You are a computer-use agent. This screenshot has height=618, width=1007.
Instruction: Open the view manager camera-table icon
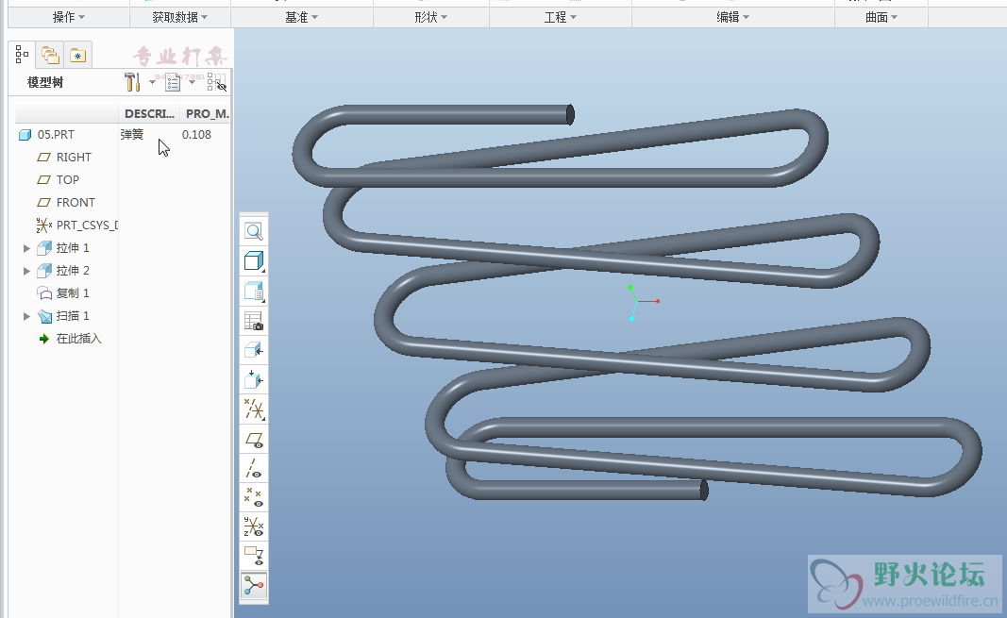click(x=254, y=321)
